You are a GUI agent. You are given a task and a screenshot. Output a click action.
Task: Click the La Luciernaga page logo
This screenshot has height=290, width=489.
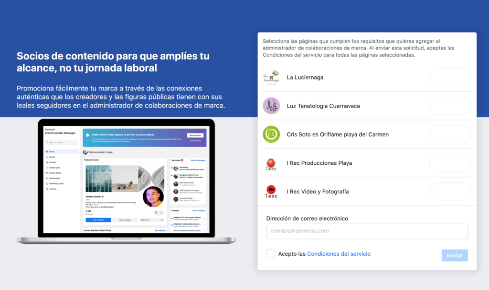click(271, 77)
